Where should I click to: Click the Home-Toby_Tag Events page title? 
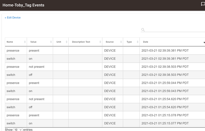pos(23,5)
